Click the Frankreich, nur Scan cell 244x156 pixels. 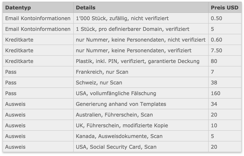pos(141,72)
